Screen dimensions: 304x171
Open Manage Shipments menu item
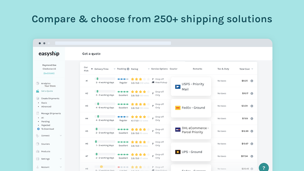(x=51, y=113)
